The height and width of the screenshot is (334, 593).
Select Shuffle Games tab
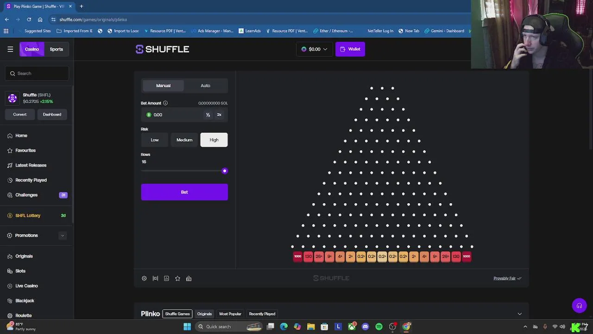pyautogui.click(x=177, y=314)
